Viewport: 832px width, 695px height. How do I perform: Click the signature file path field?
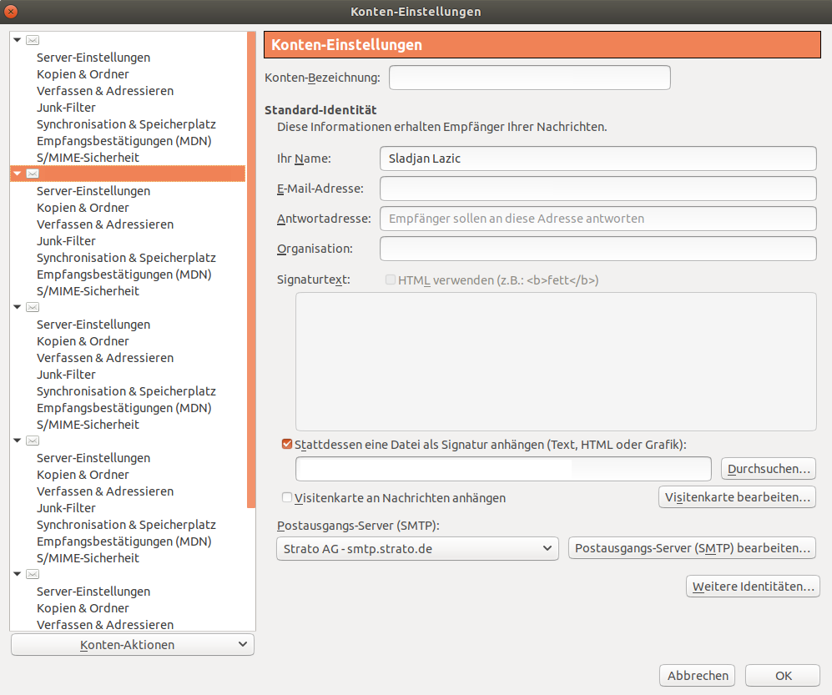(503, 469)
